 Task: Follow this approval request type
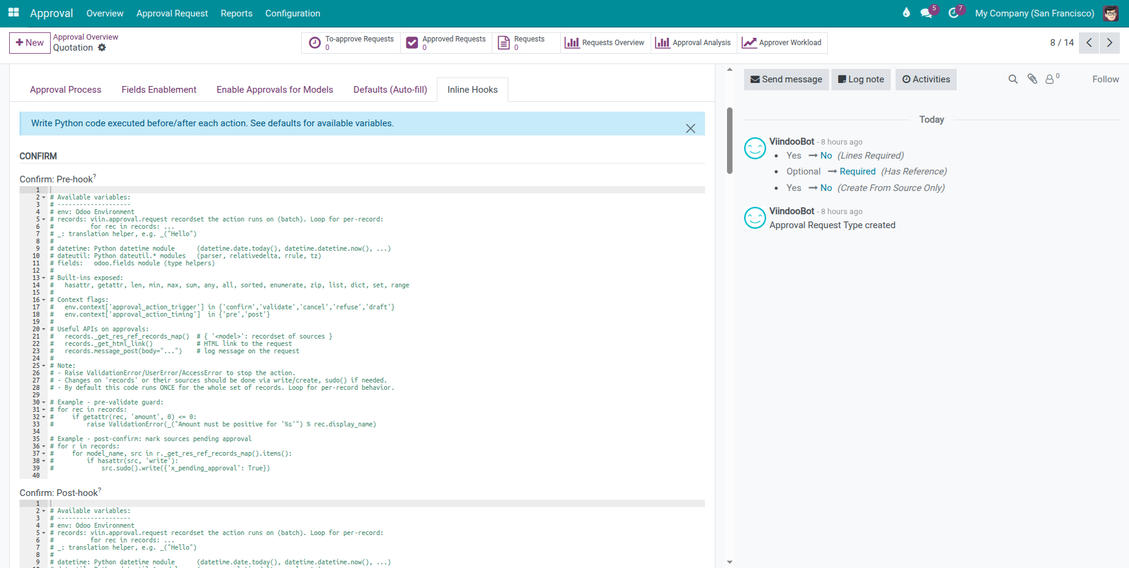coord(1105,79)
